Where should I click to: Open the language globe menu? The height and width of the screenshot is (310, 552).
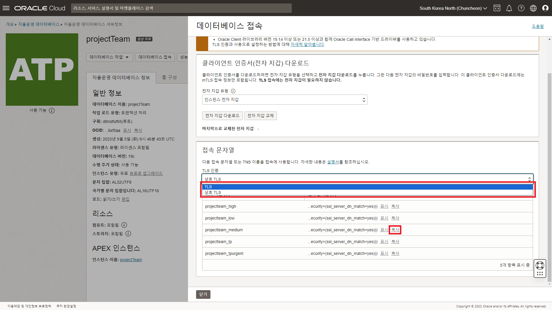[533, 8]
